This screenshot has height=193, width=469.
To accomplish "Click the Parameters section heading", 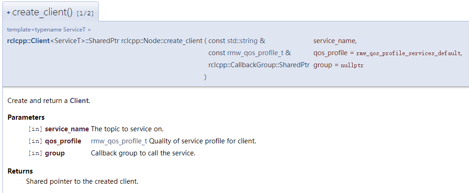I will coord(26,117).
